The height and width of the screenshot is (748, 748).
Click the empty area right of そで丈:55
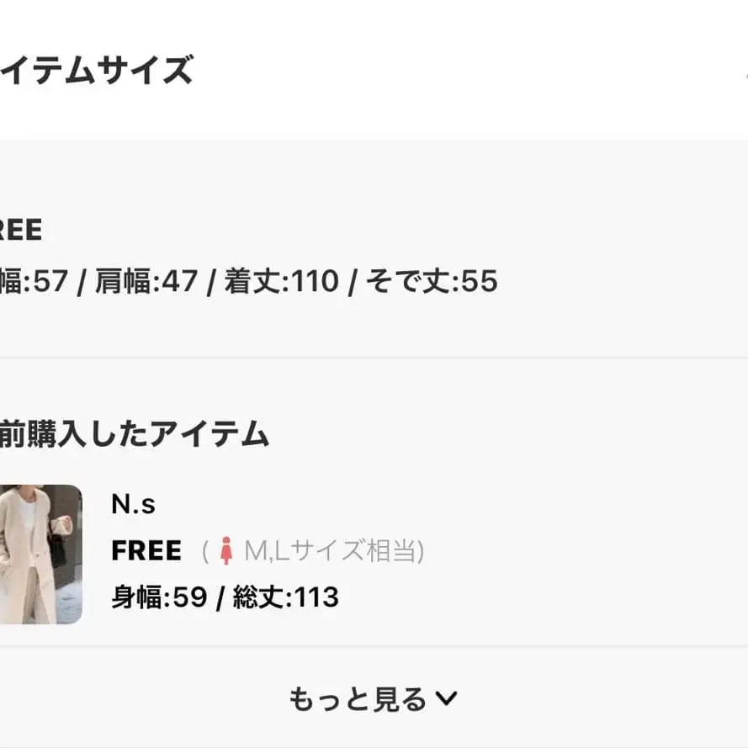[x=623, y=281]
